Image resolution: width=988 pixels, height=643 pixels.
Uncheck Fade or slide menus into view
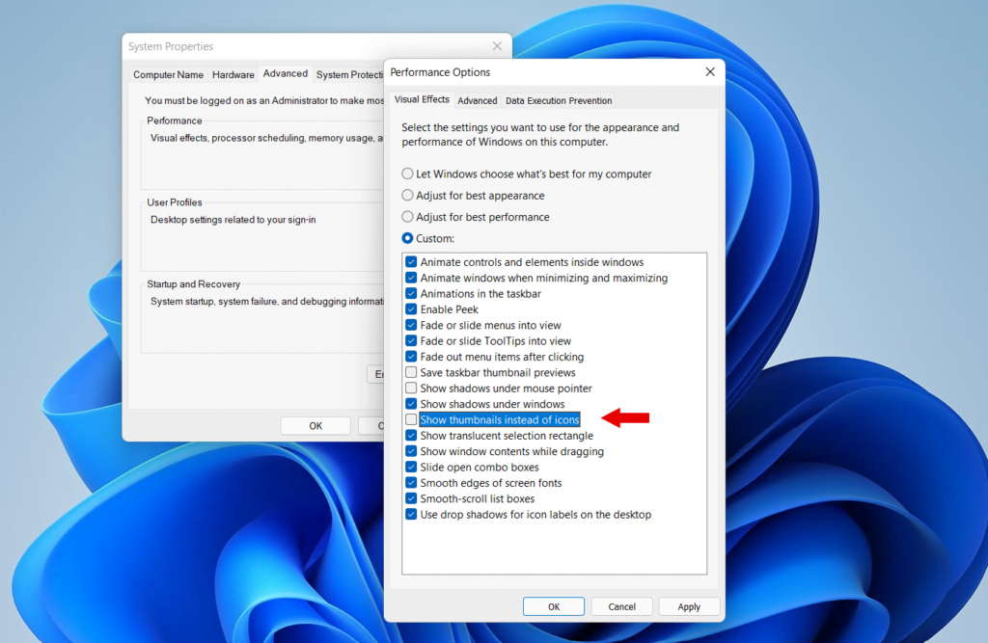pos(411,325)
